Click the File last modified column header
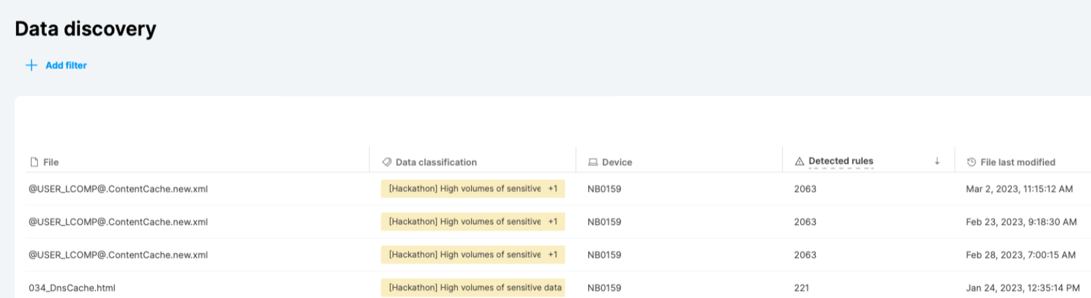The width and height of the screenshot is (1091, 298). tap(1017, 162)
